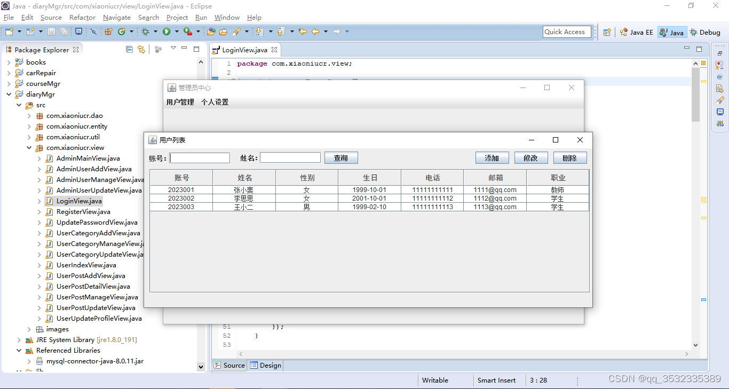Click the New Java Class icon

[122, 32]
